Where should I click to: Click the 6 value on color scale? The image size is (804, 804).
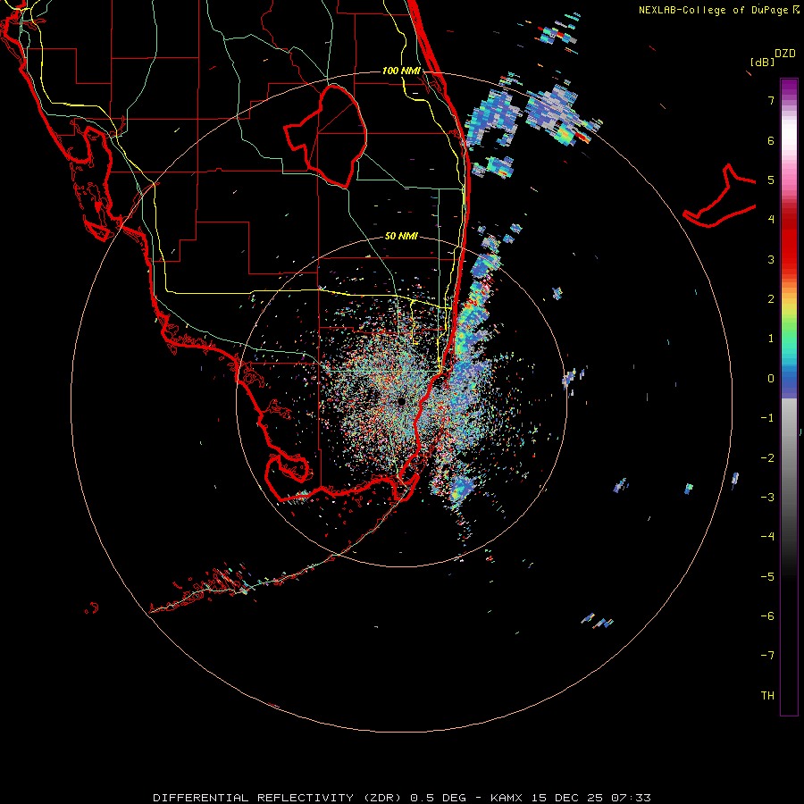point(771,140)
